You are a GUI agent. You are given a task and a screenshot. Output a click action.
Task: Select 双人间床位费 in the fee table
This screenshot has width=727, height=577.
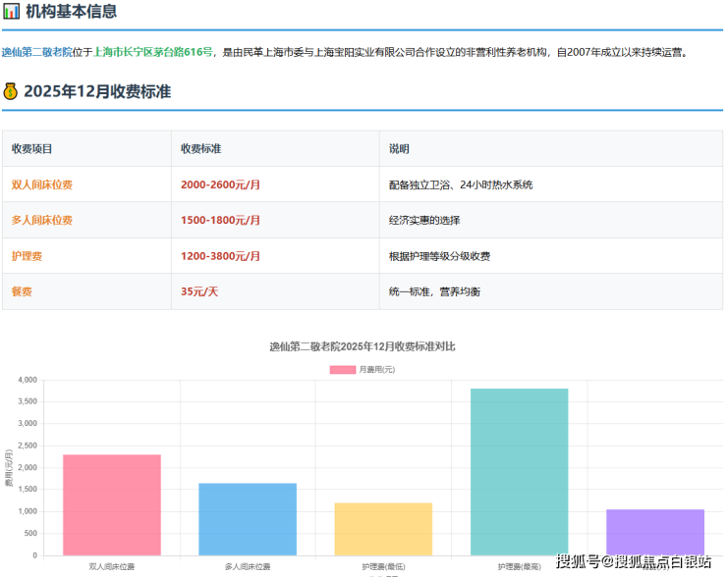click(x=41, y=184)
